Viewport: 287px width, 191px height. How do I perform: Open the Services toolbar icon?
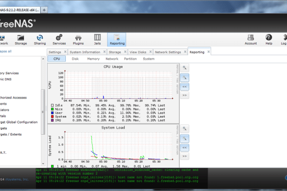click(59, 40)
